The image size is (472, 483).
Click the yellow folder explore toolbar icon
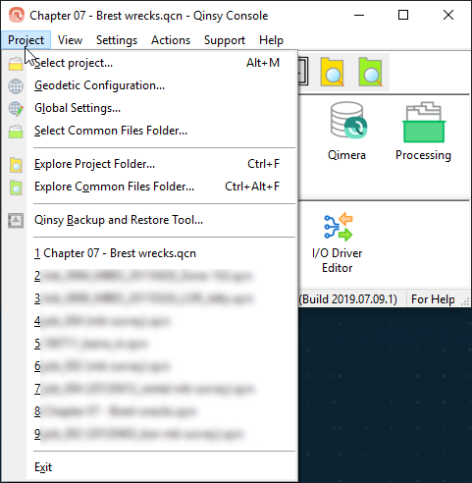(x=332, y=72)
